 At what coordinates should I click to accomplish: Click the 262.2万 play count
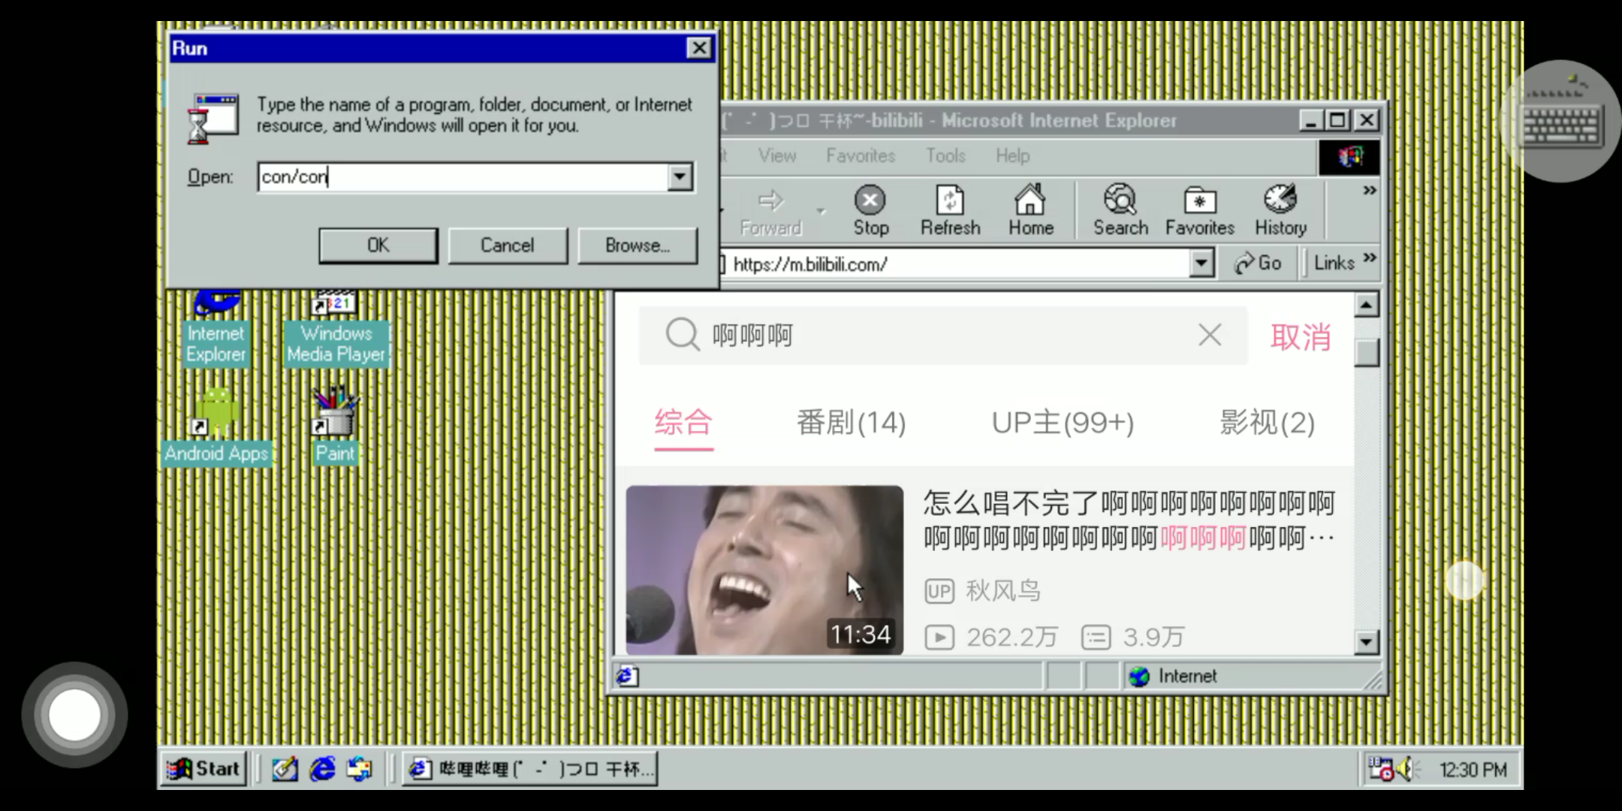[x=991, y=638]
